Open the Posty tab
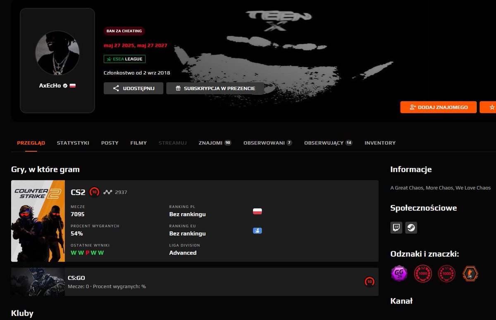 tap(110, 143)
